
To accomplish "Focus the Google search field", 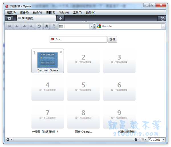I will point(131,26).
